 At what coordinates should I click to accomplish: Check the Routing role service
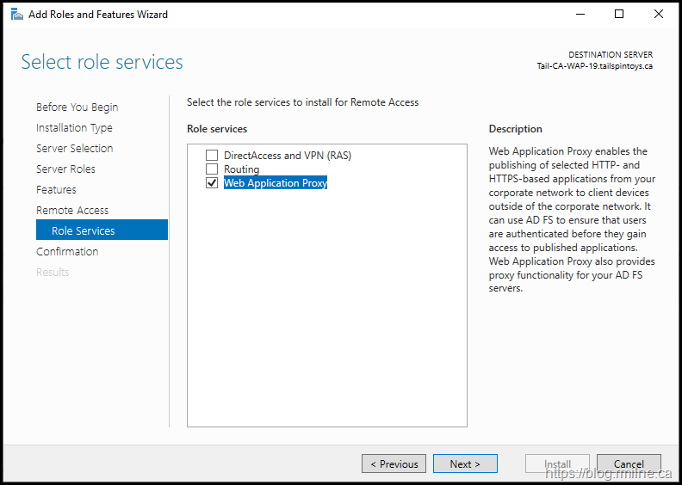(212, 169)
